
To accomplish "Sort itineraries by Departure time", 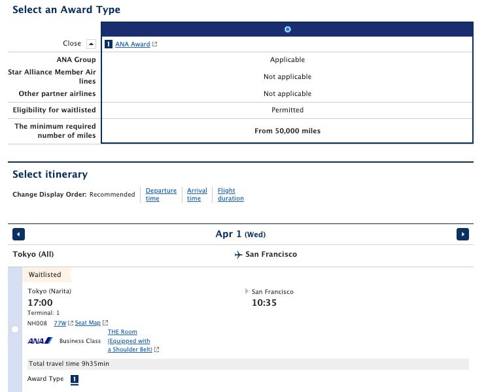I will point(161,195).
